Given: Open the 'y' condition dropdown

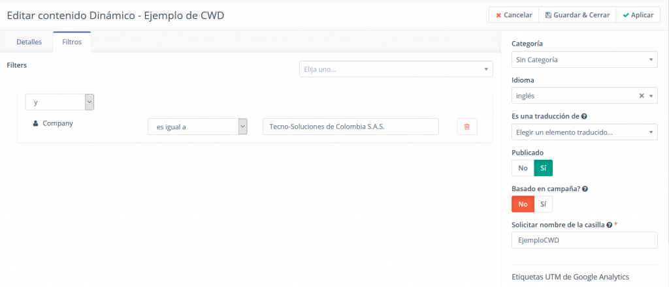Looking at the screenshot, I should pyautogui.click(x=60, y=102).
